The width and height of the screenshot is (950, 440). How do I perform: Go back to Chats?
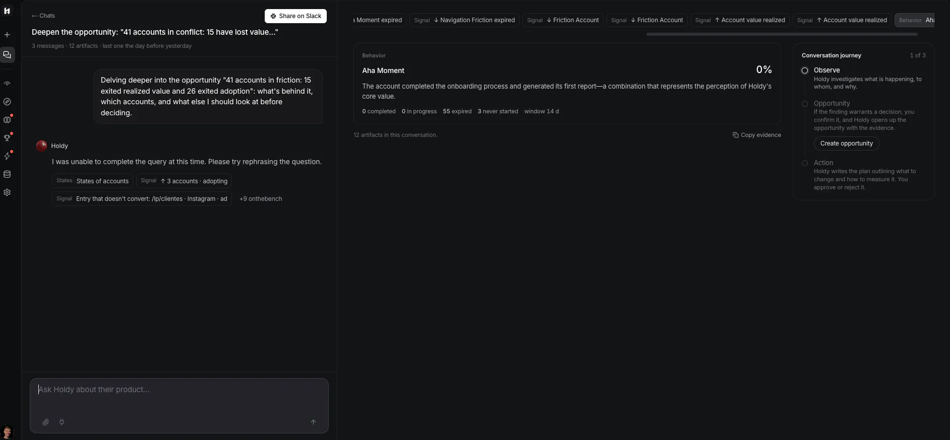coord(43,16)
